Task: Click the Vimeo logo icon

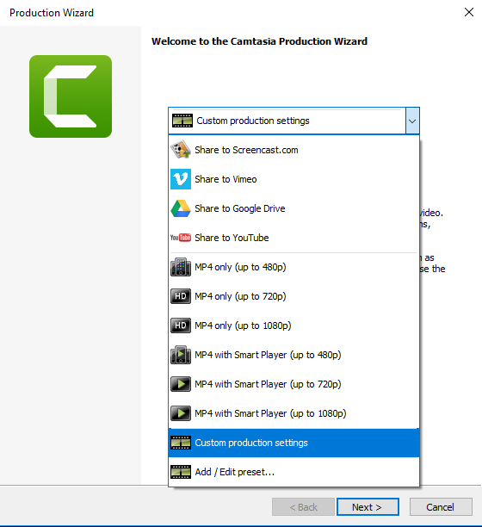Action: tap(181, 179)
